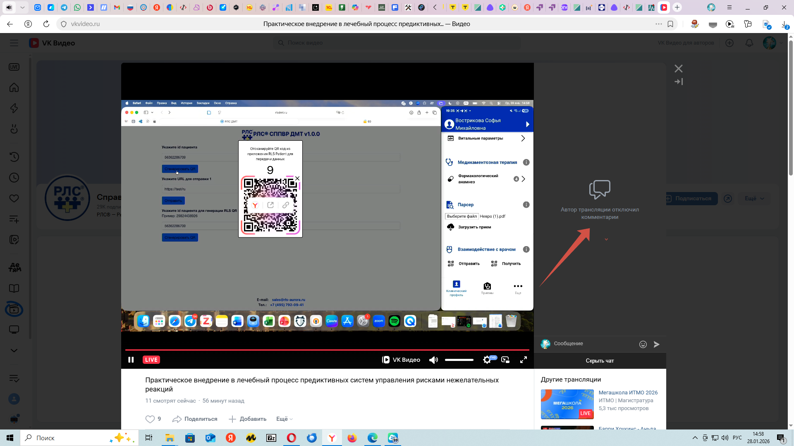Focus the 'Поиск видео' search field
794x446 pixels.
(x=397, y=43)
